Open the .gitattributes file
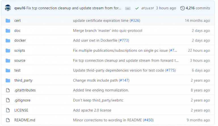Viewport: 218px width, 126px height. [x=25, y=90]
